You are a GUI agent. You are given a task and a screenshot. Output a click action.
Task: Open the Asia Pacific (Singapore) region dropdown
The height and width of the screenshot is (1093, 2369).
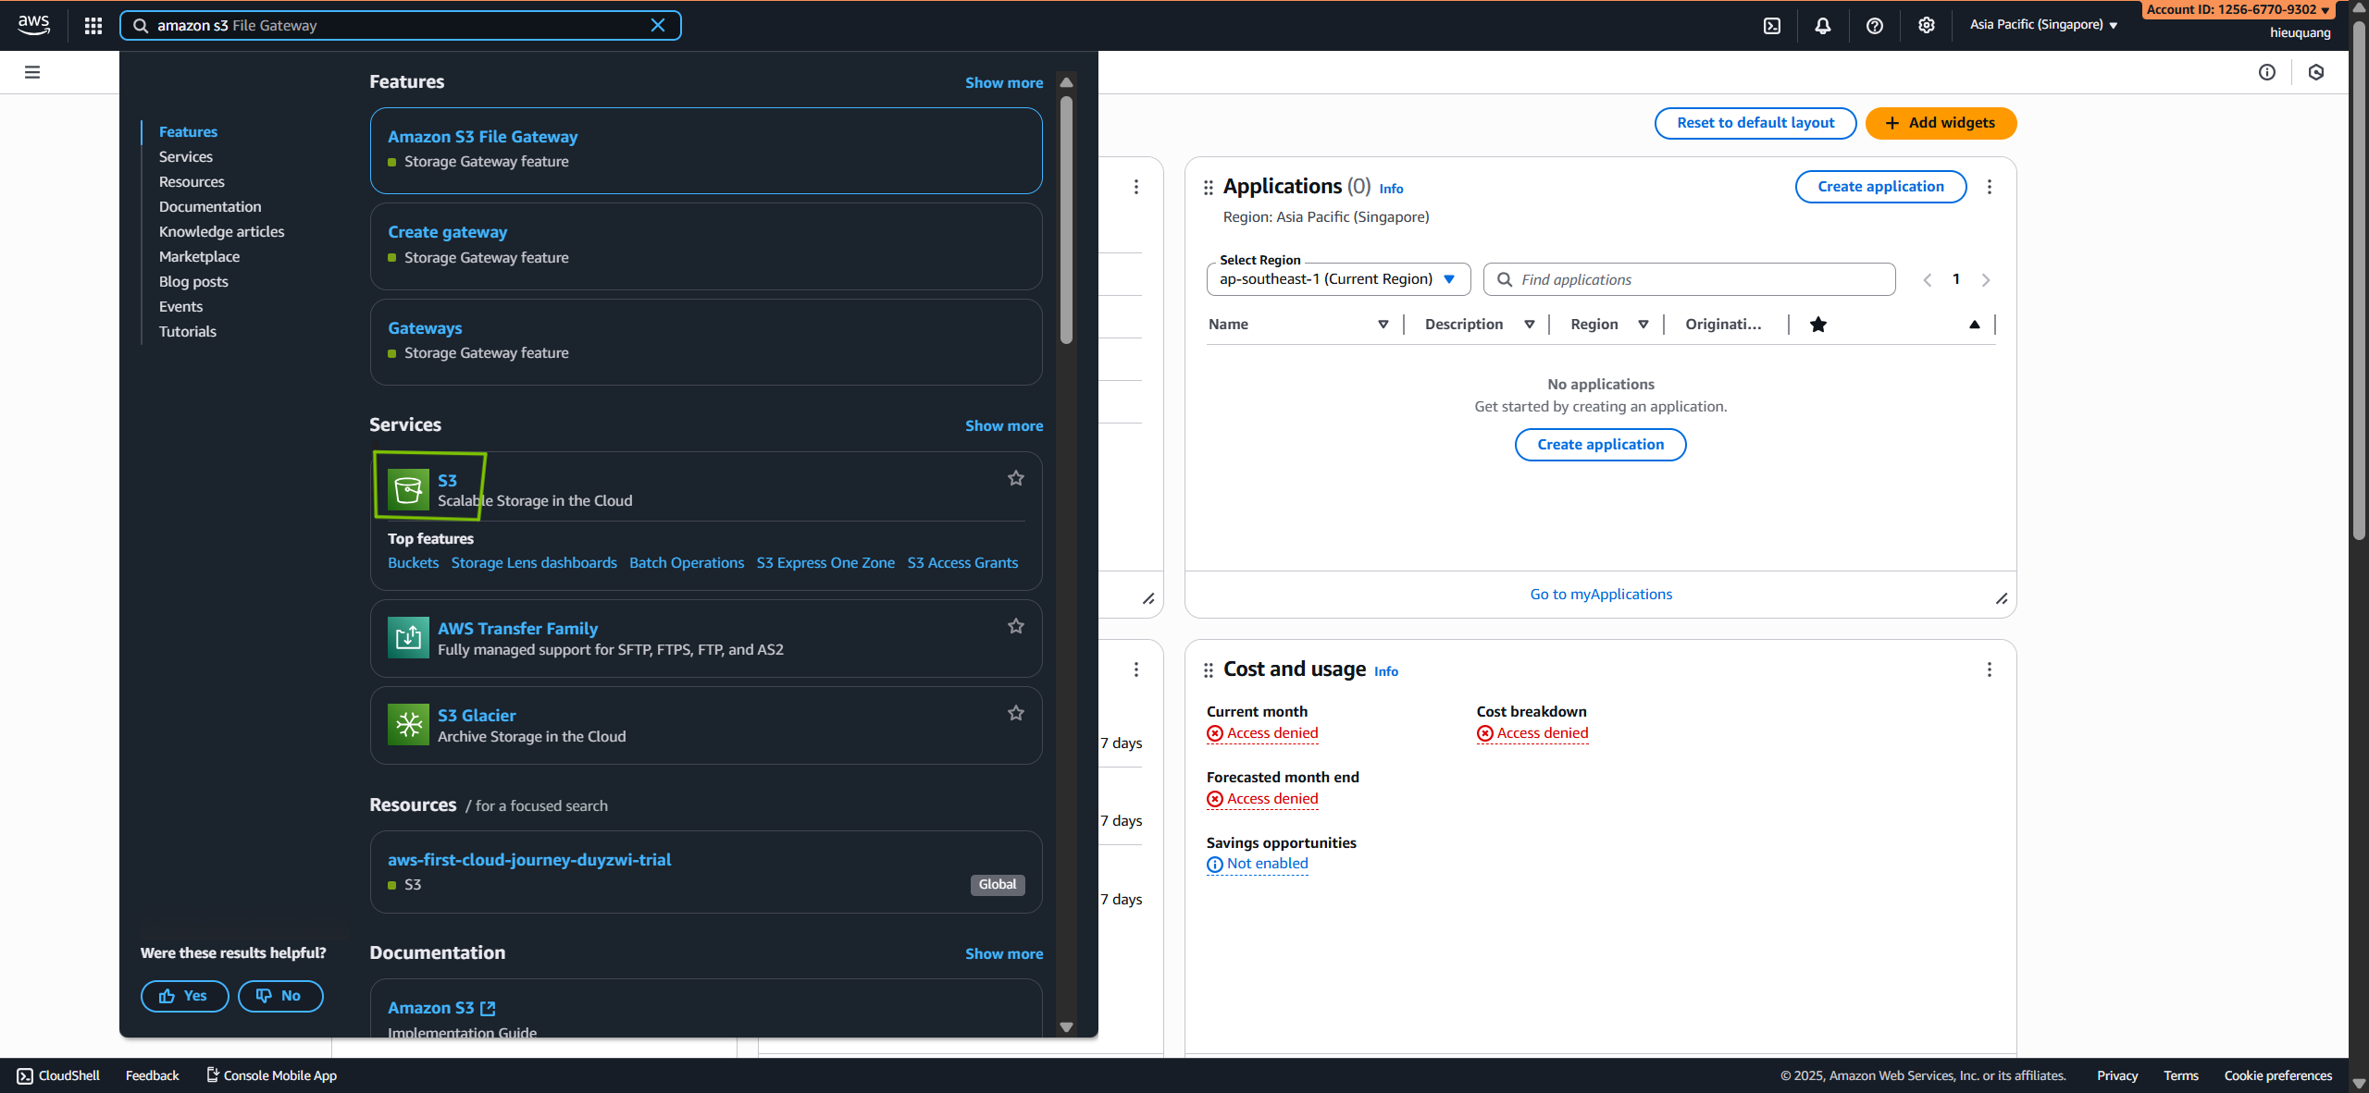[2043, 25]
